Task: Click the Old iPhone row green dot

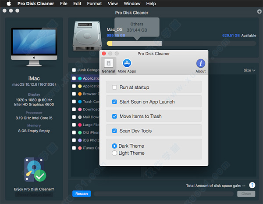Action: coord(80,132)
